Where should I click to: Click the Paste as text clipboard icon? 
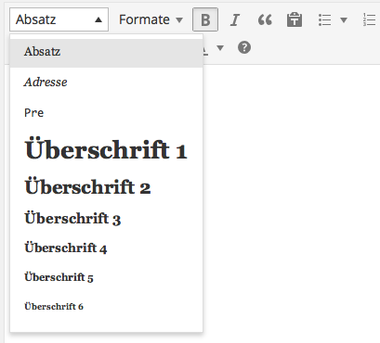tap(295, 19)
